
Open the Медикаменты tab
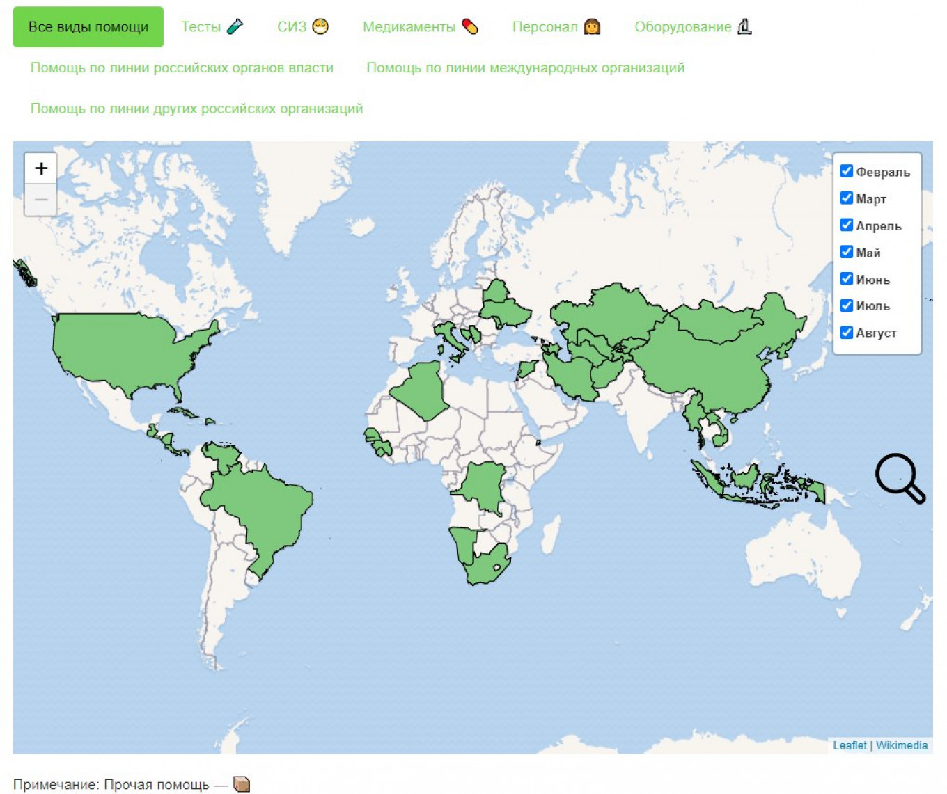(421, 27)
